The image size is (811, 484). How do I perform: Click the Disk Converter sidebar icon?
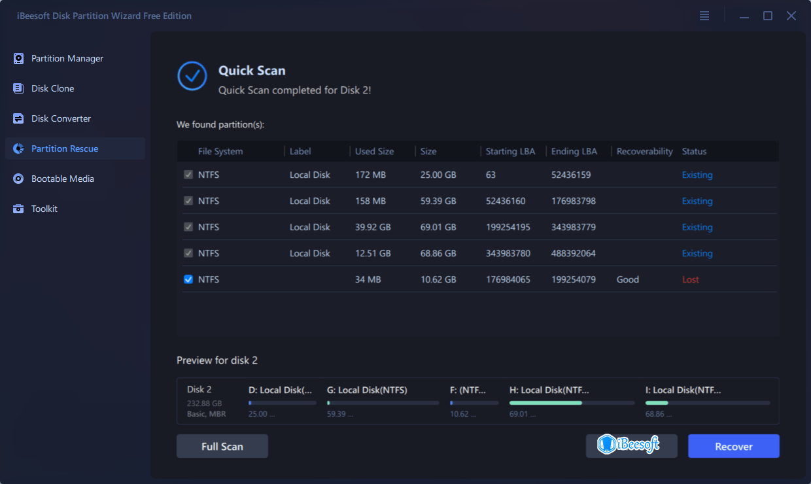18,119
